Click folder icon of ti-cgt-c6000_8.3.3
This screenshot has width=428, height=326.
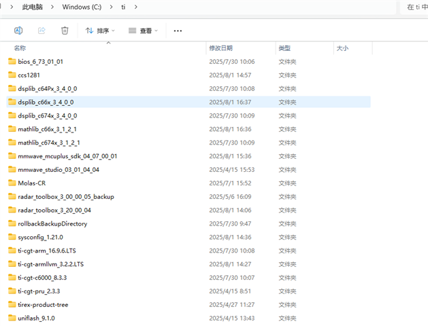(x=12, y=278)
